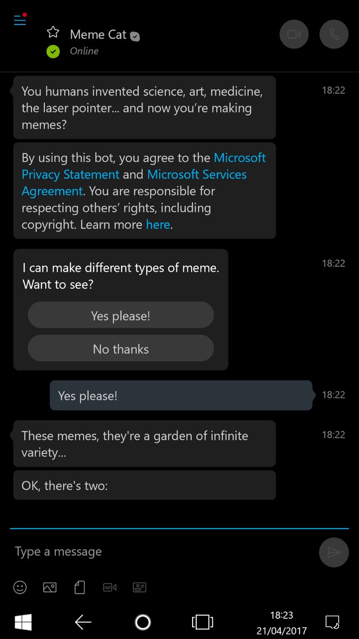This screenshot has height=639, width=359.
Task: Follow the "here" learn more link
Action: pyautogui.click(x=158, y=225)
